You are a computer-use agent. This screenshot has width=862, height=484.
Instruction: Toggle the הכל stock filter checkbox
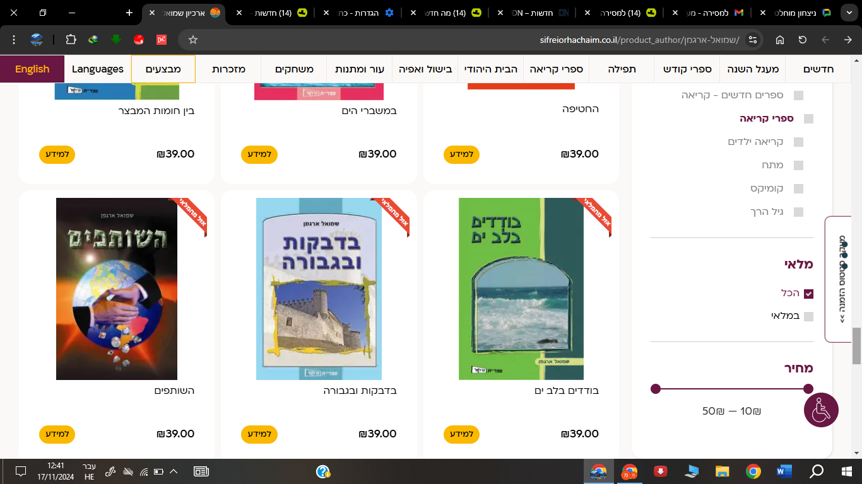808,294
